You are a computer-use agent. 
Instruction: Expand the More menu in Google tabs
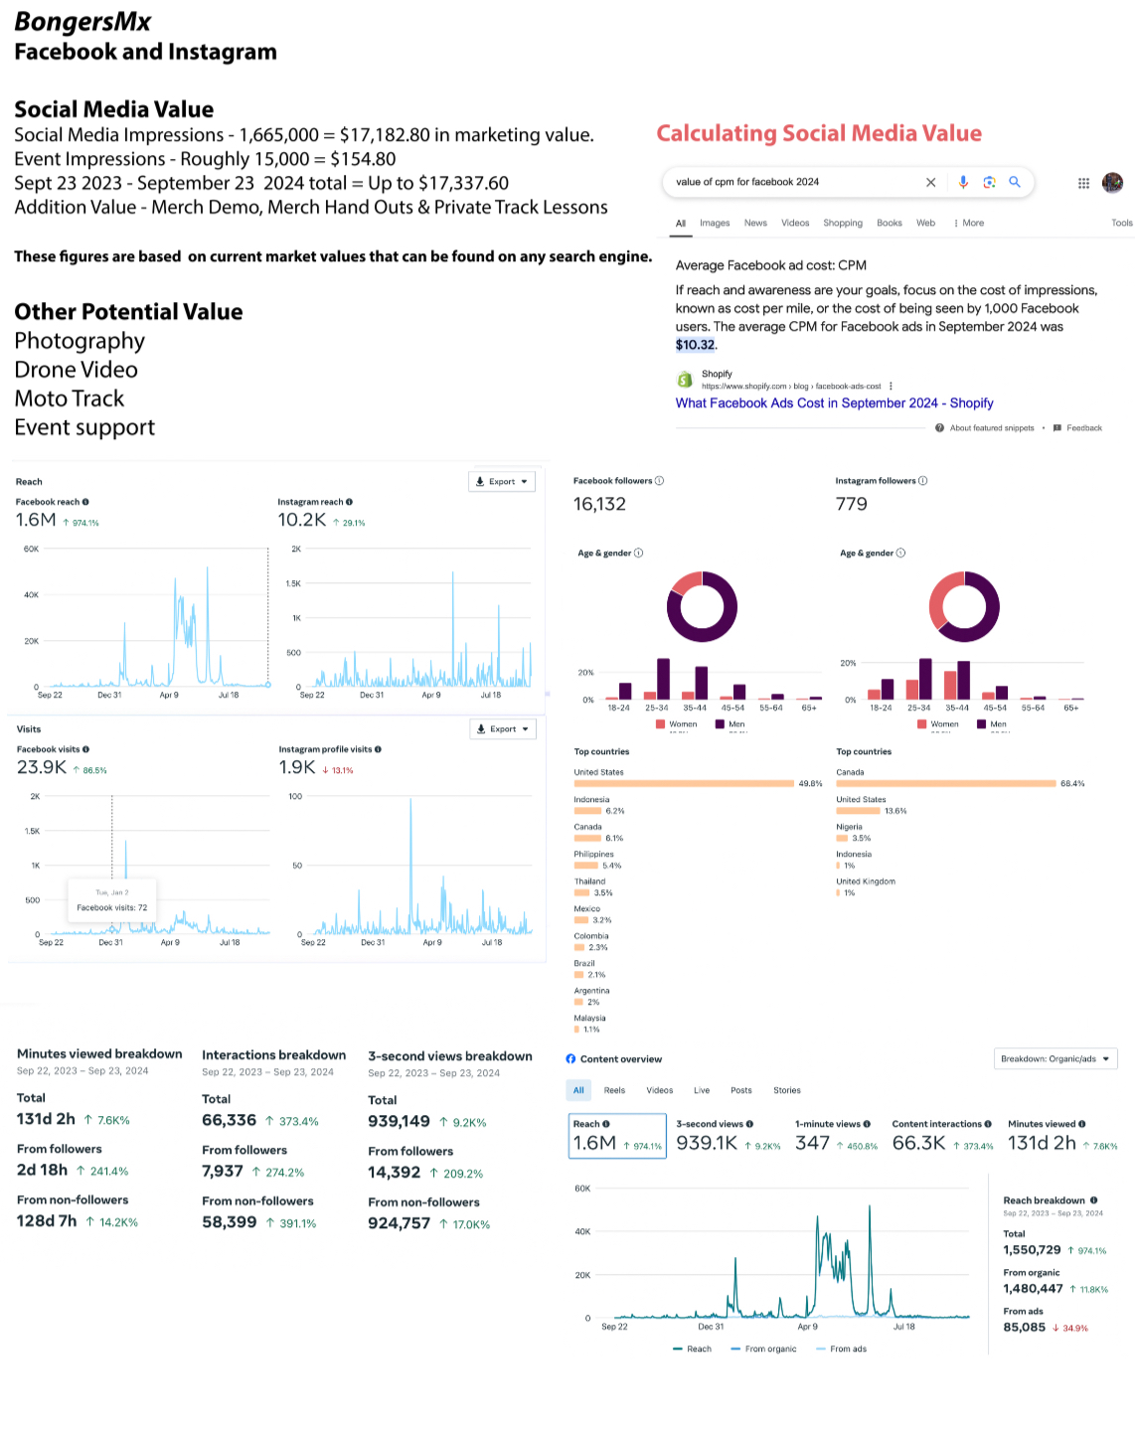968,223
